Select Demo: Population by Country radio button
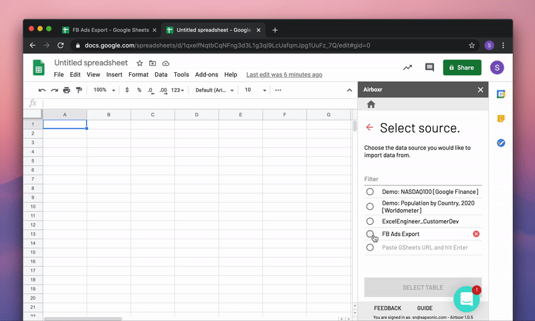 [370, 207]
